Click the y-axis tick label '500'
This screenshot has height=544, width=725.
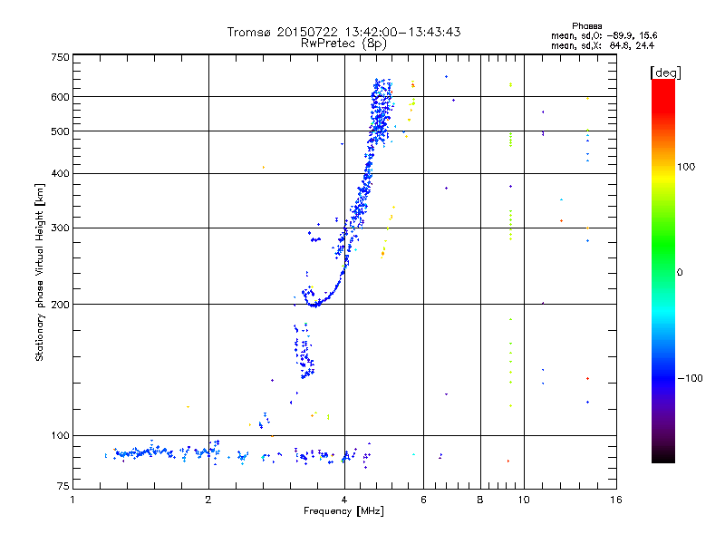[x=60, y=131]
